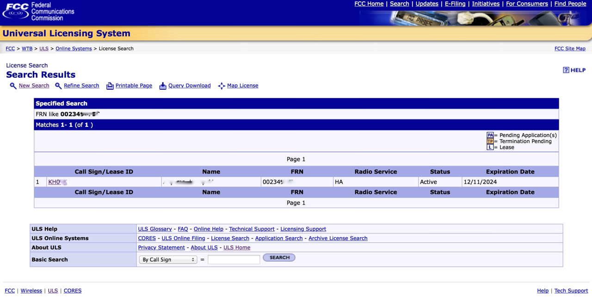
Task: Click the Matches 1-1 (of 1) text
Action: point(64,125)
